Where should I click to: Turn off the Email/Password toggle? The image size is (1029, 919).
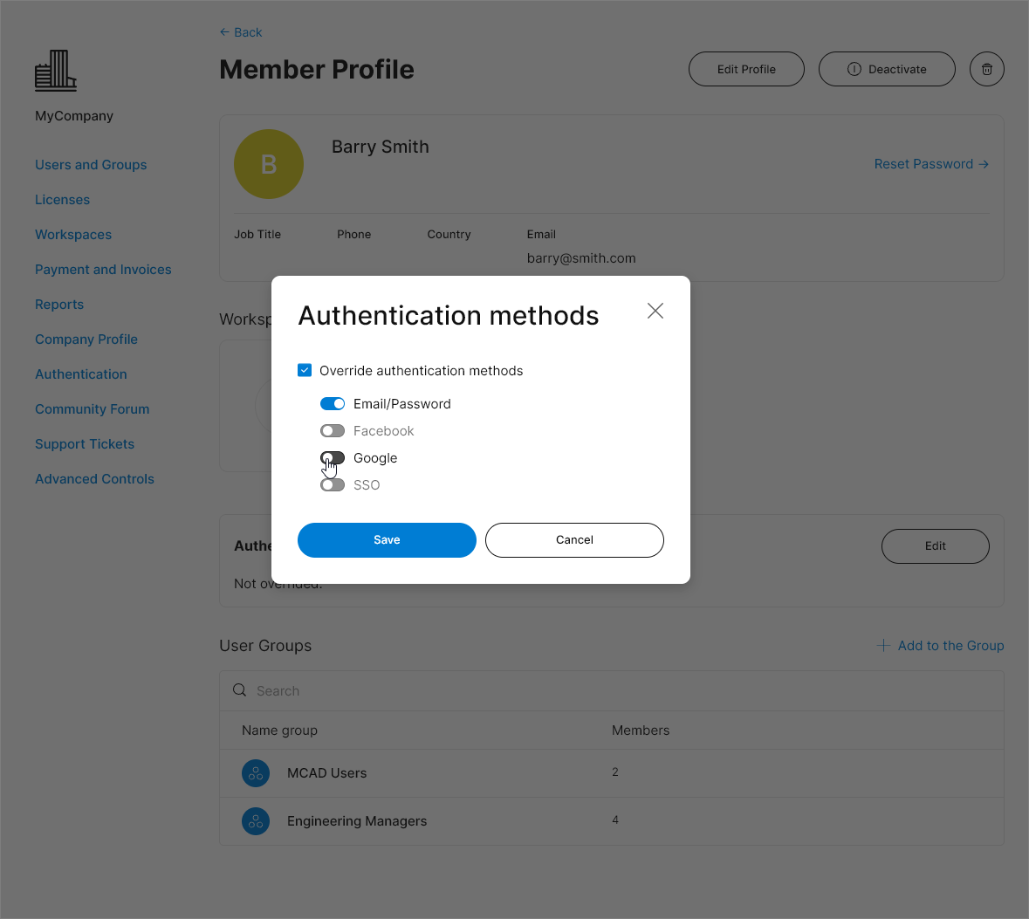click(333, 404)
